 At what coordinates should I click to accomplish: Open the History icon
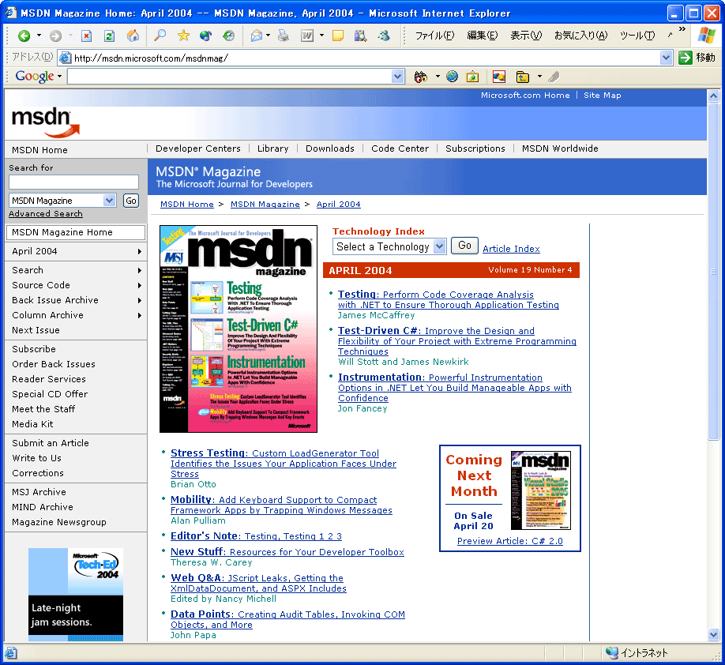(228, 36)
